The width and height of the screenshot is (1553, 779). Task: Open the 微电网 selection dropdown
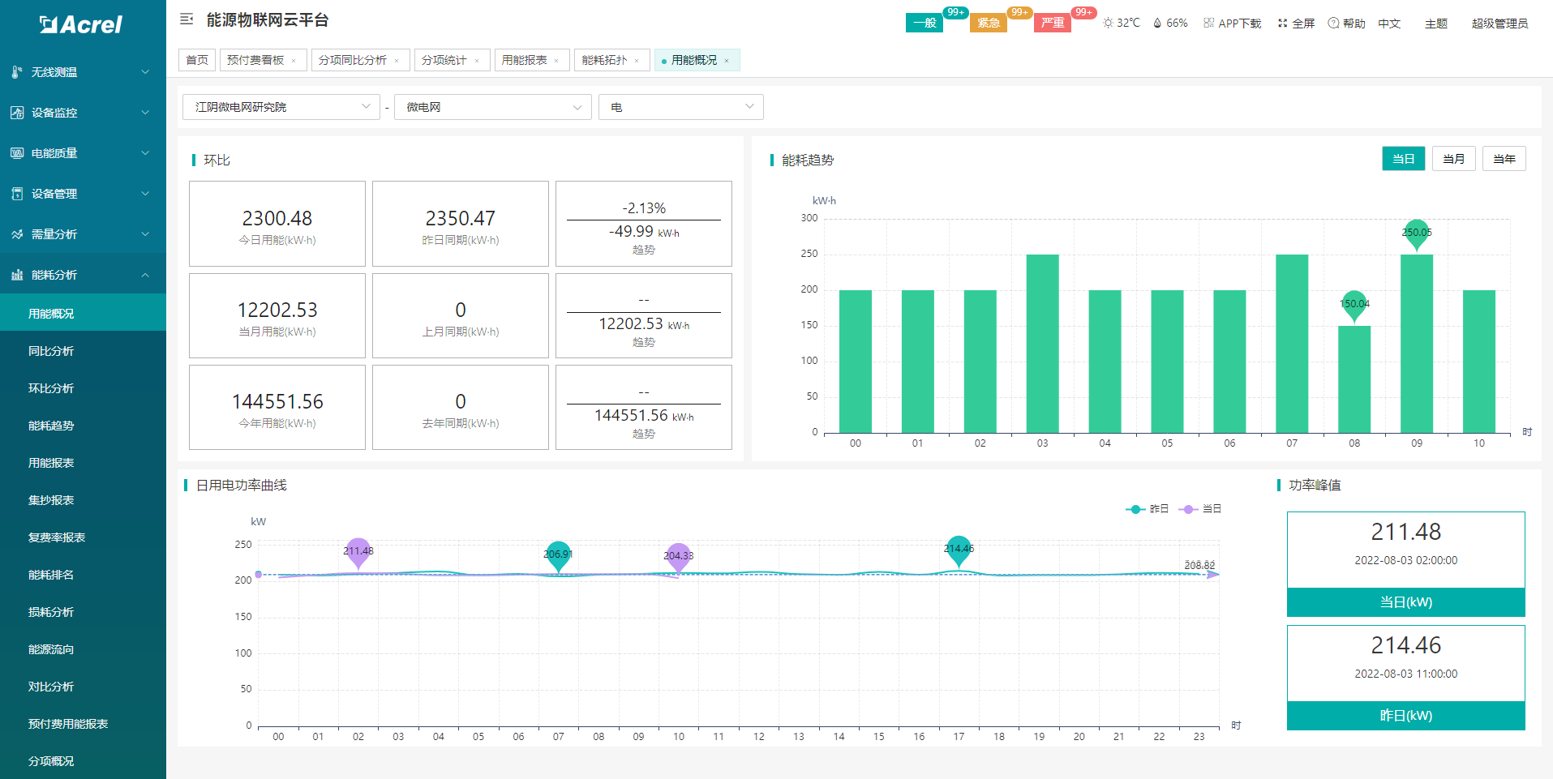pos(492,107)
